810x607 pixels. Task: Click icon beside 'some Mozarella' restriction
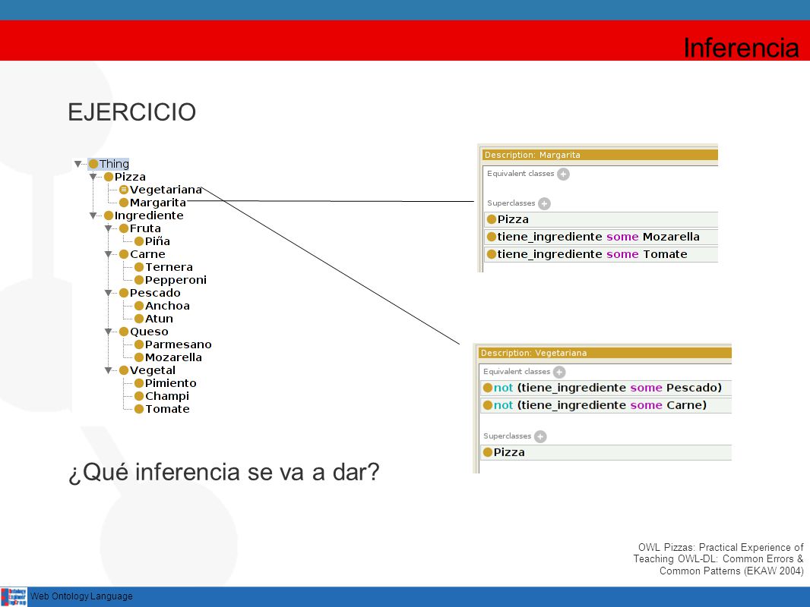point(492,237)
